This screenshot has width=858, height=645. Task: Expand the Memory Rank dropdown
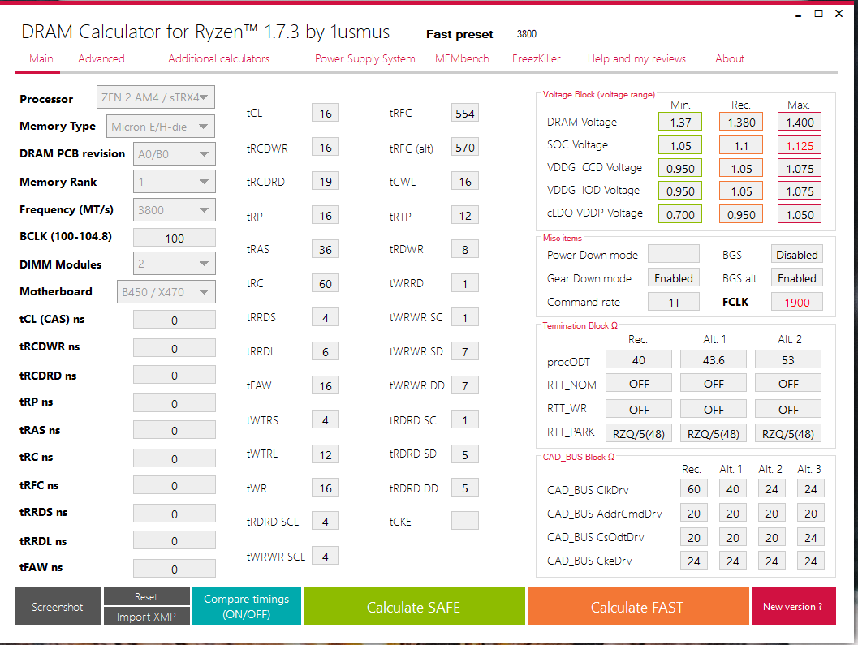pos(174,182)
